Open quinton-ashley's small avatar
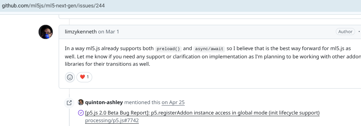Image resolution: width=361 pixels, height=126 pixels. click(x=81, y=102)
